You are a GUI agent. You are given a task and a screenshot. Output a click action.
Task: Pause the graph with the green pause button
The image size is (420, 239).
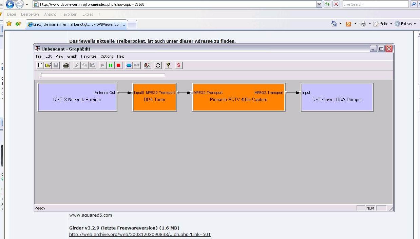(111, 65)
